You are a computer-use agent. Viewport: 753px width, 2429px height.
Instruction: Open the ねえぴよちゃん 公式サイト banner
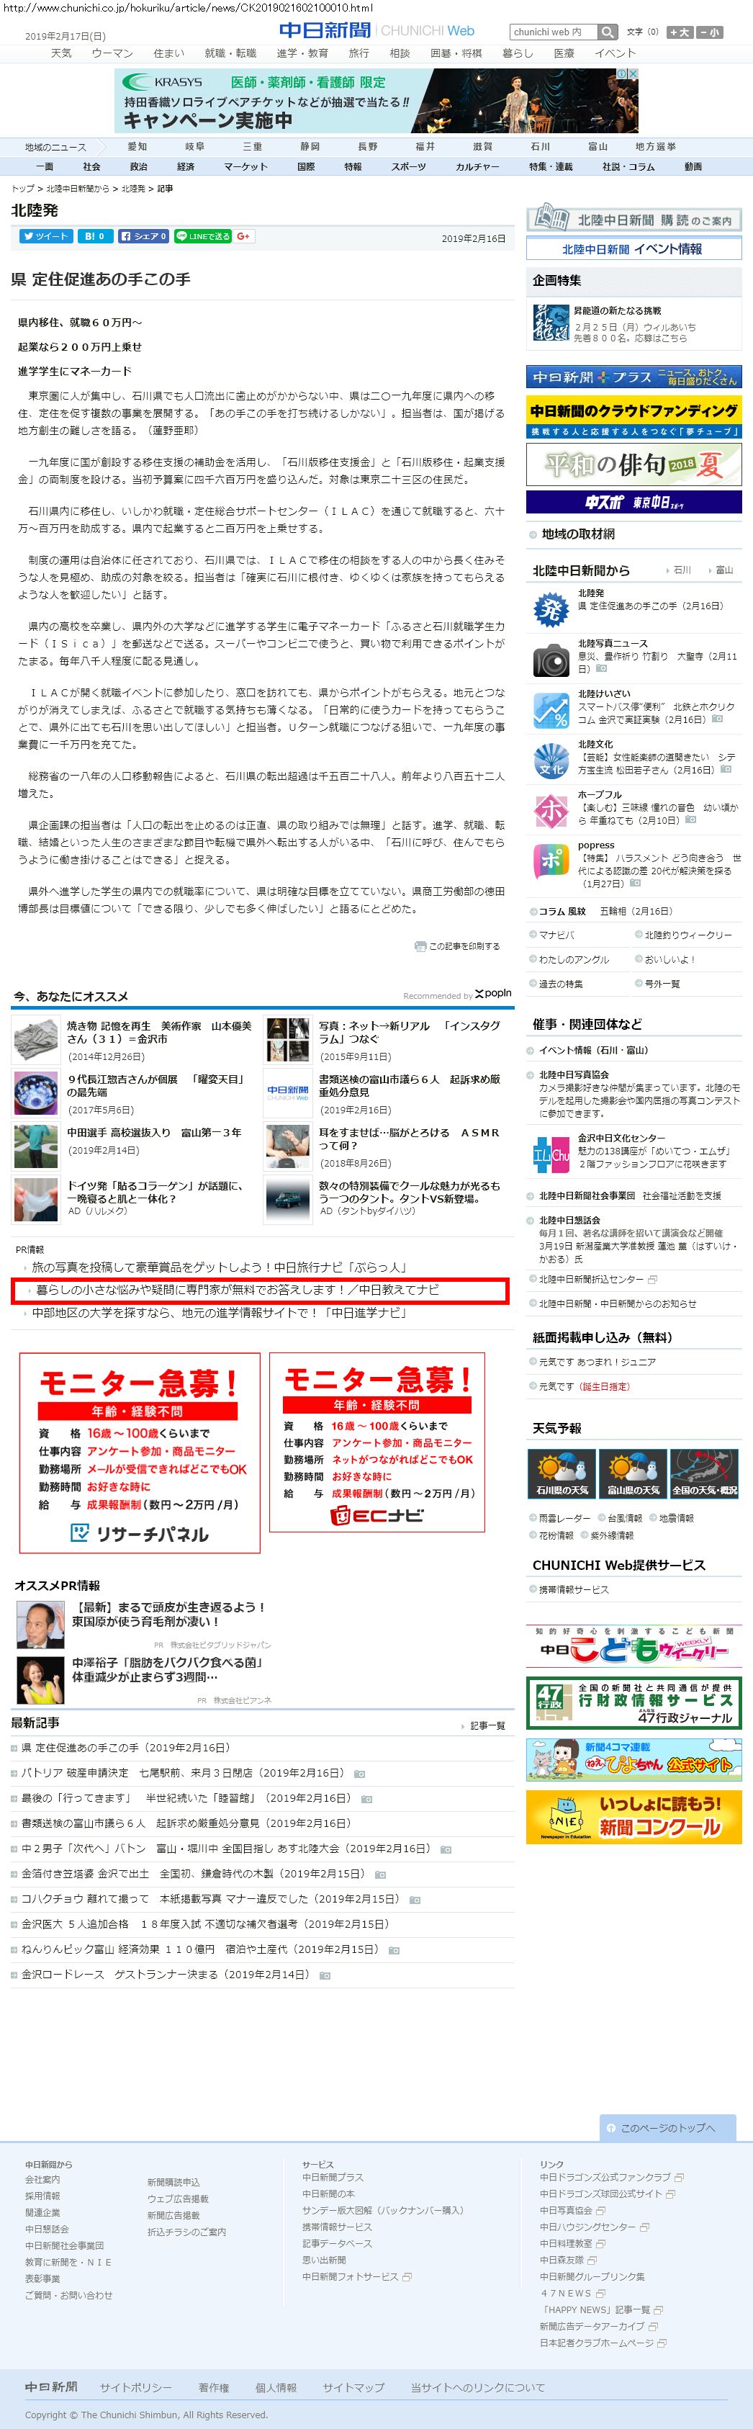pyautogui.click(x=633, y=1759)
